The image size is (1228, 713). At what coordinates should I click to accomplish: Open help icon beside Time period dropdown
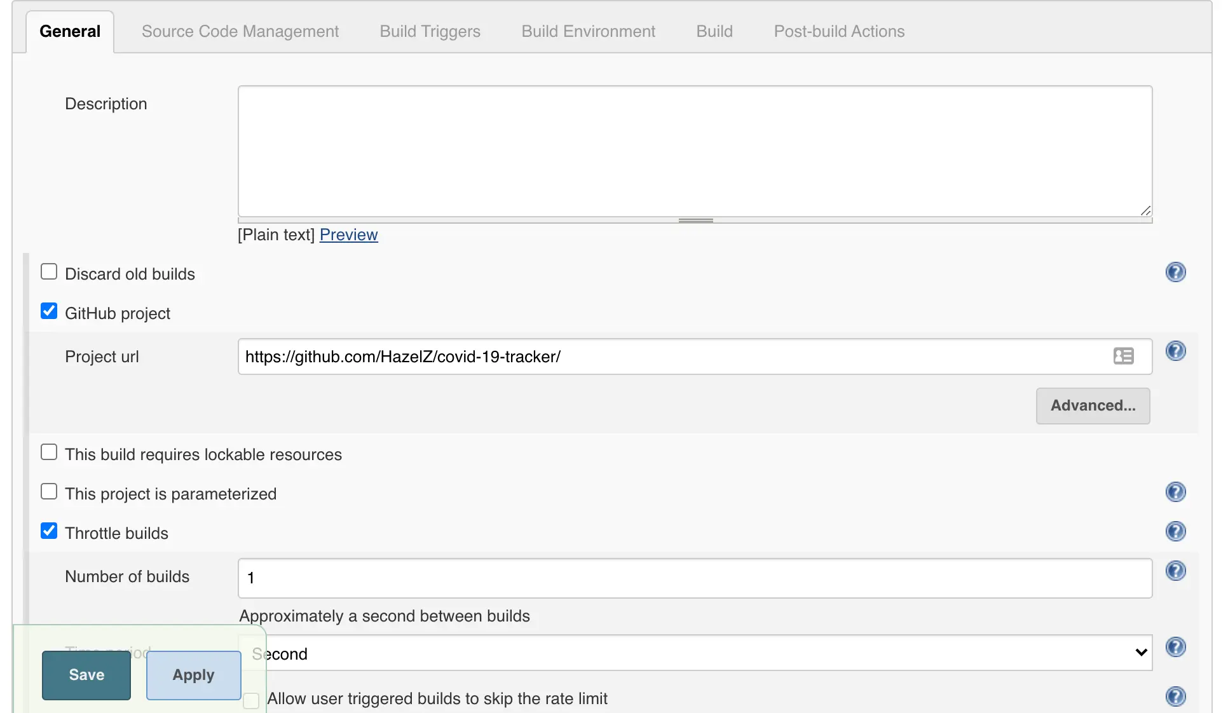[1175, 648]
